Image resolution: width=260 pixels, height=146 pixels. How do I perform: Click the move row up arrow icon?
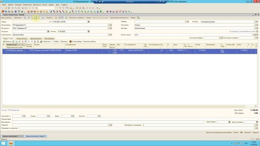pyautogui.click(x=29, y=41)
